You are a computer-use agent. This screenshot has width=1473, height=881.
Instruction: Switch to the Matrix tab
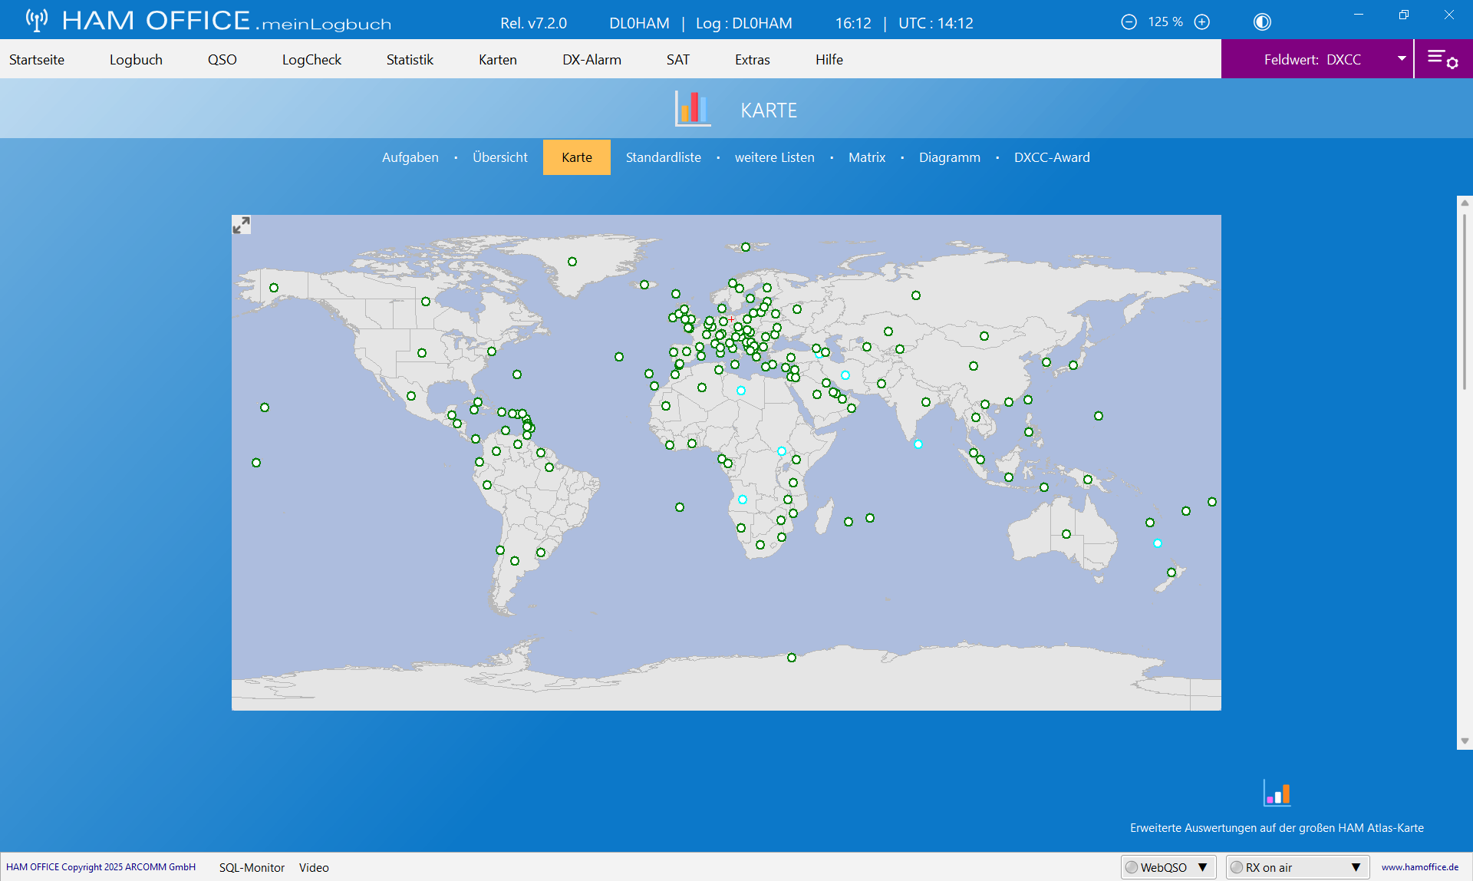pyautogui.click(x=867, y=157)
